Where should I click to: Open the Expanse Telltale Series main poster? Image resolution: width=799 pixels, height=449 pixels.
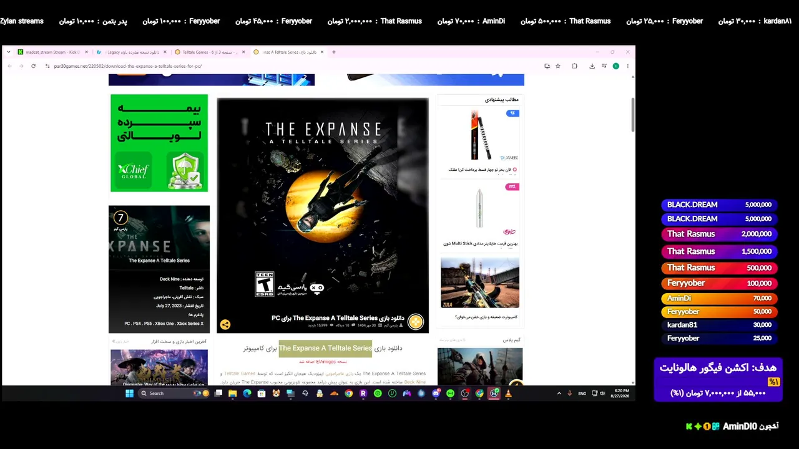pyautogui.click(x=323, y=215)
